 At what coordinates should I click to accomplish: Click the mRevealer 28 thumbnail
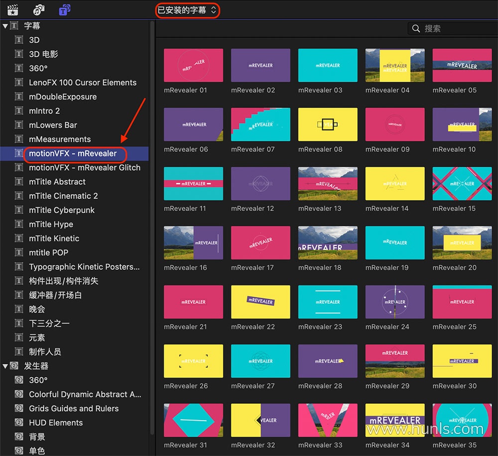coord(328,361)
